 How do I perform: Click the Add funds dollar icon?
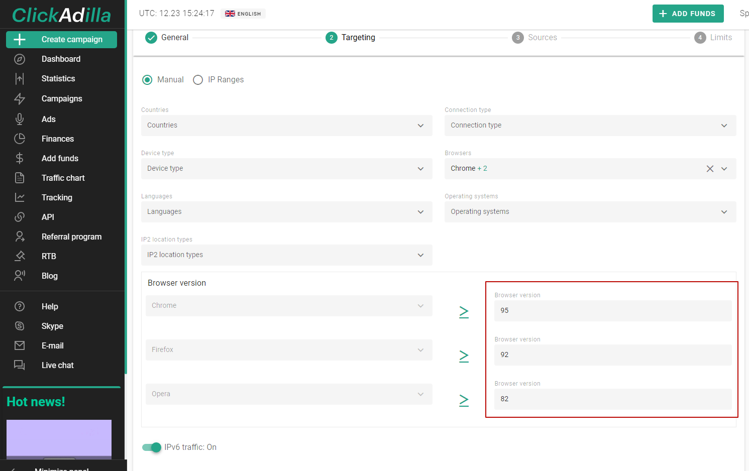coord(20,158)
